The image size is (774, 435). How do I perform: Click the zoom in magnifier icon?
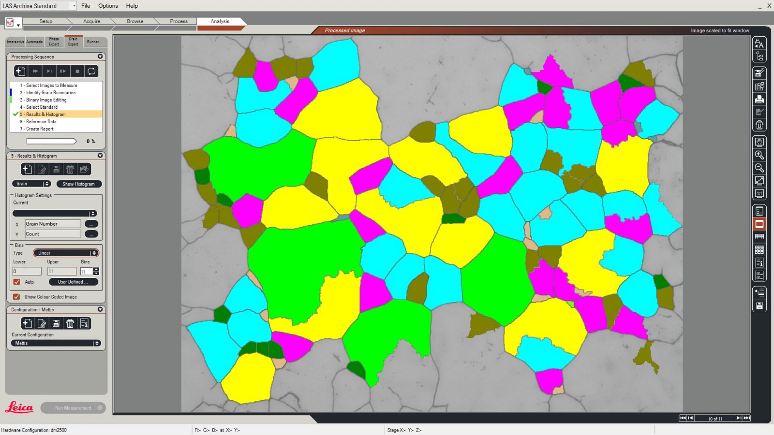point(759,155)
